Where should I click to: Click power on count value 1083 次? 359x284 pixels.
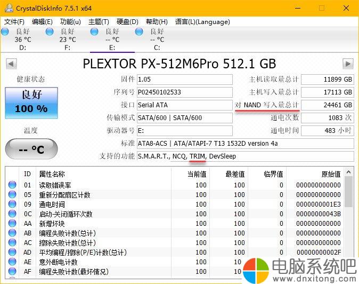(328, 118)
